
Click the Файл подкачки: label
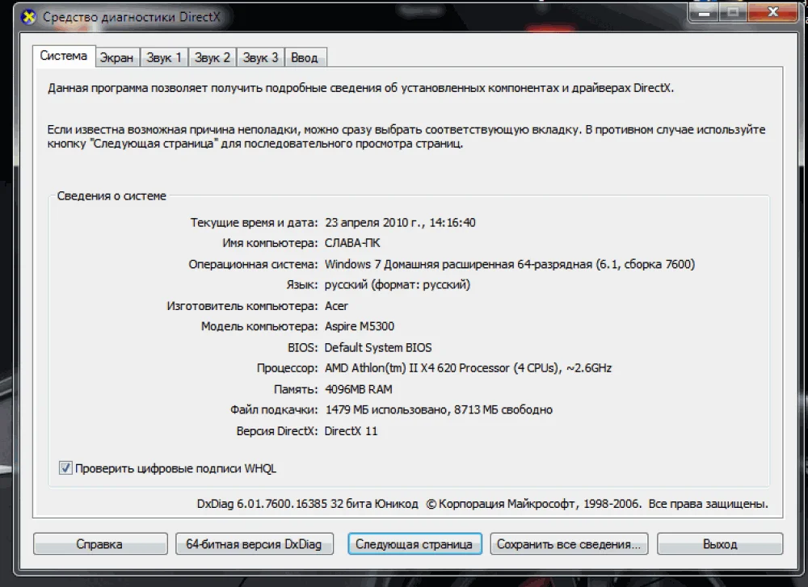[274, 410]
